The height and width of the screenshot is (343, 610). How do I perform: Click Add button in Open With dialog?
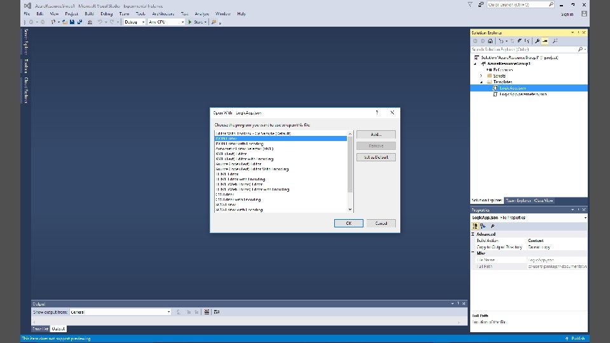tap(376, 134)
